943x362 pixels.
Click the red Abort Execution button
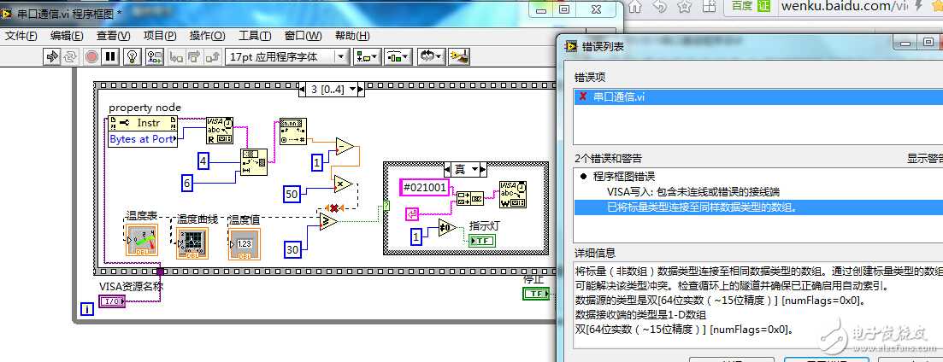(91, 56)
